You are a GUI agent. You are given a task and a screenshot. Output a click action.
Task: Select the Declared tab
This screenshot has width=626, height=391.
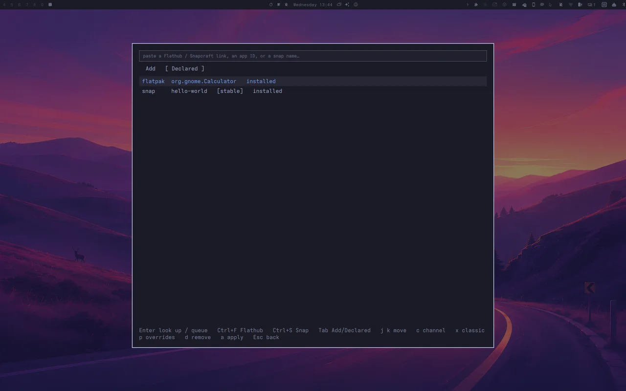(185, 69)
